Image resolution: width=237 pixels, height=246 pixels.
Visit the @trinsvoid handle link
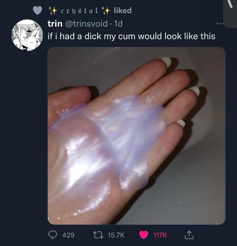pos(86,24)
